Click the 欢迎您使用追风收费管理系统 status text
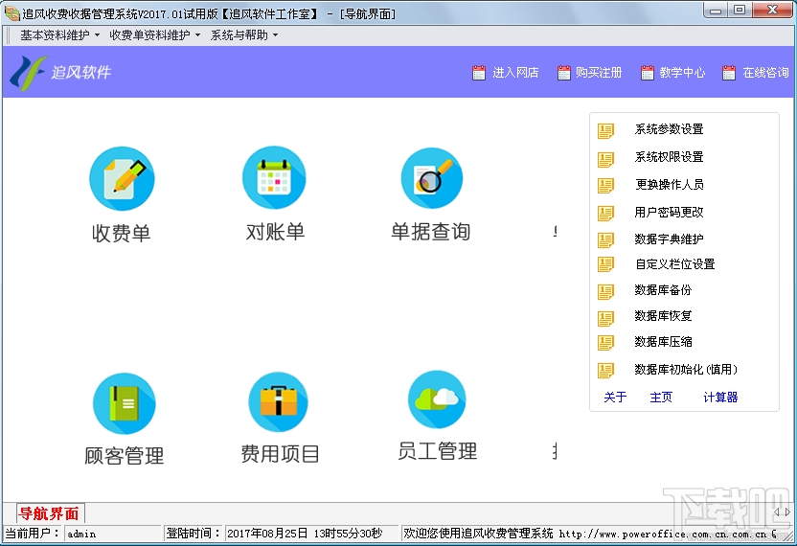Viewport: 797px width, 546px height. (478, 534)
